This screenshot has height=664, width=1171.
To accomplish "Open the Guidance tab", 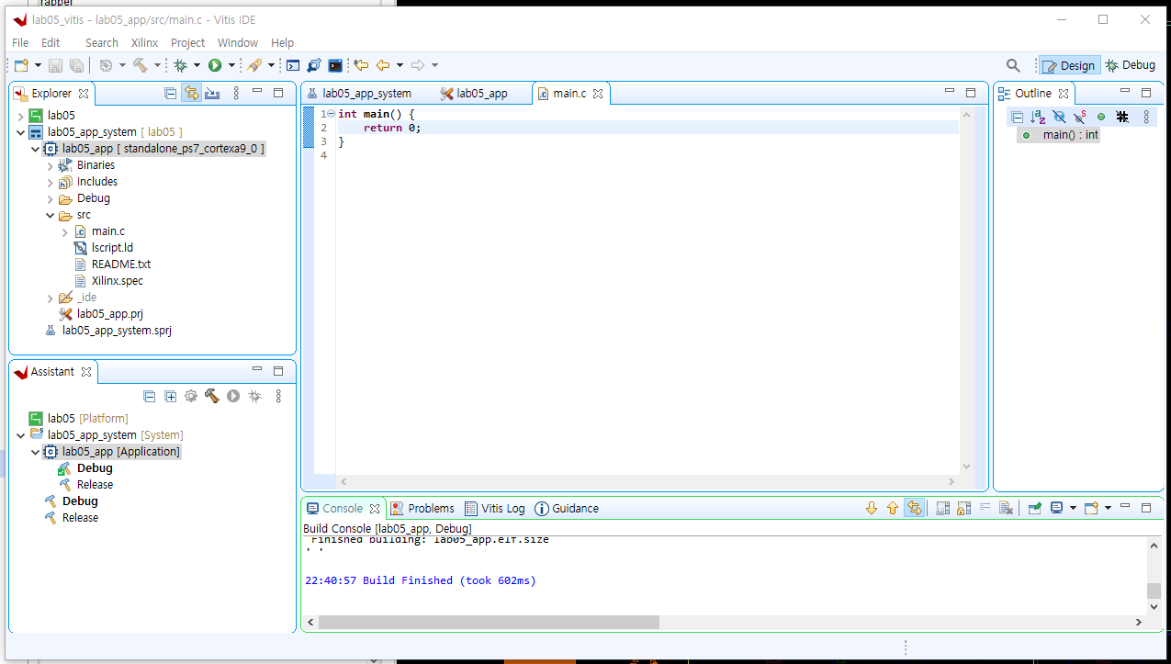I will 567,508.
